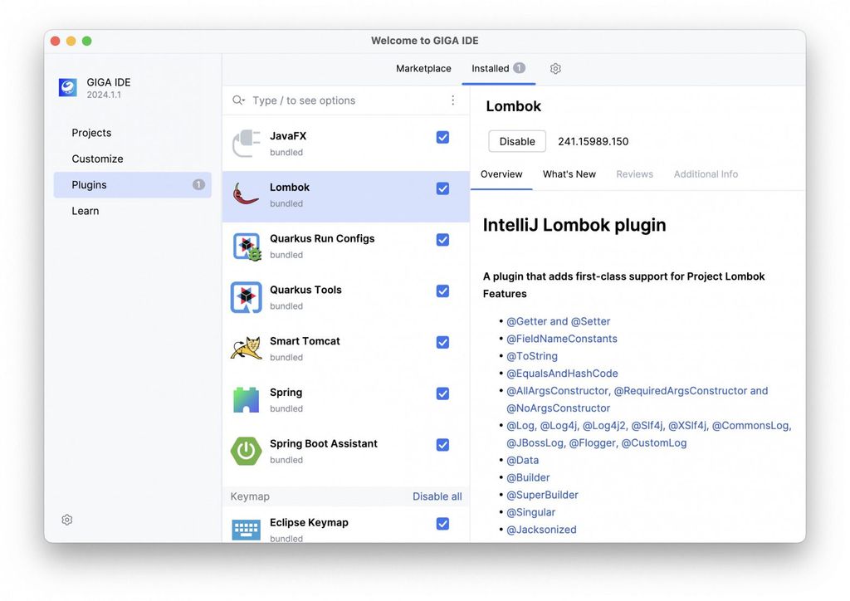Viewport: 850px width, 601px height.
Task: Click the Lombok pepper icon
Action: coord(246,194)
